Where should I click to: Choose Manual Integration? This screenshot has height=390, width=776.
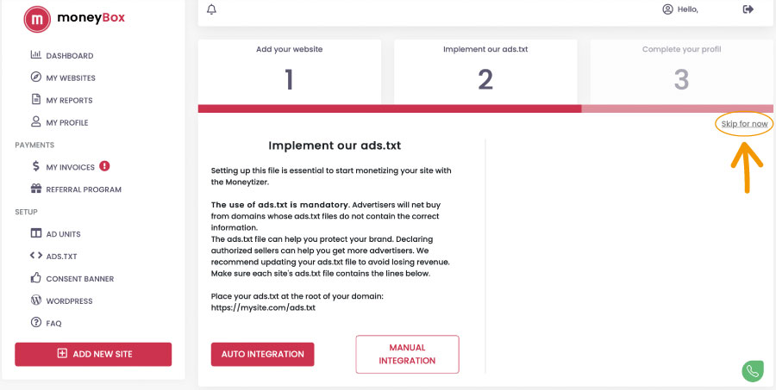pos(407,354)
